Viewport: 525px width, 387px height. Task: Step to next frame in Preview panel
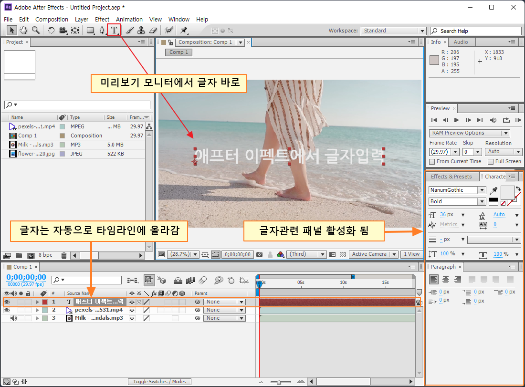468,120
